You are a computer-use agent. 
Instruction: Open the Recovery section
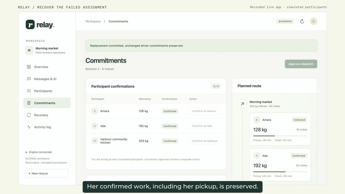click(47, 115)
